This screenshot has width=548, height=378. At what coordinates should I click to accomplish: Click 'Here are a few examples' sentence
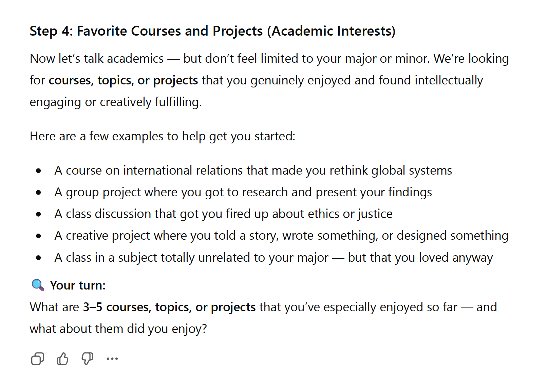coord(163,136)
